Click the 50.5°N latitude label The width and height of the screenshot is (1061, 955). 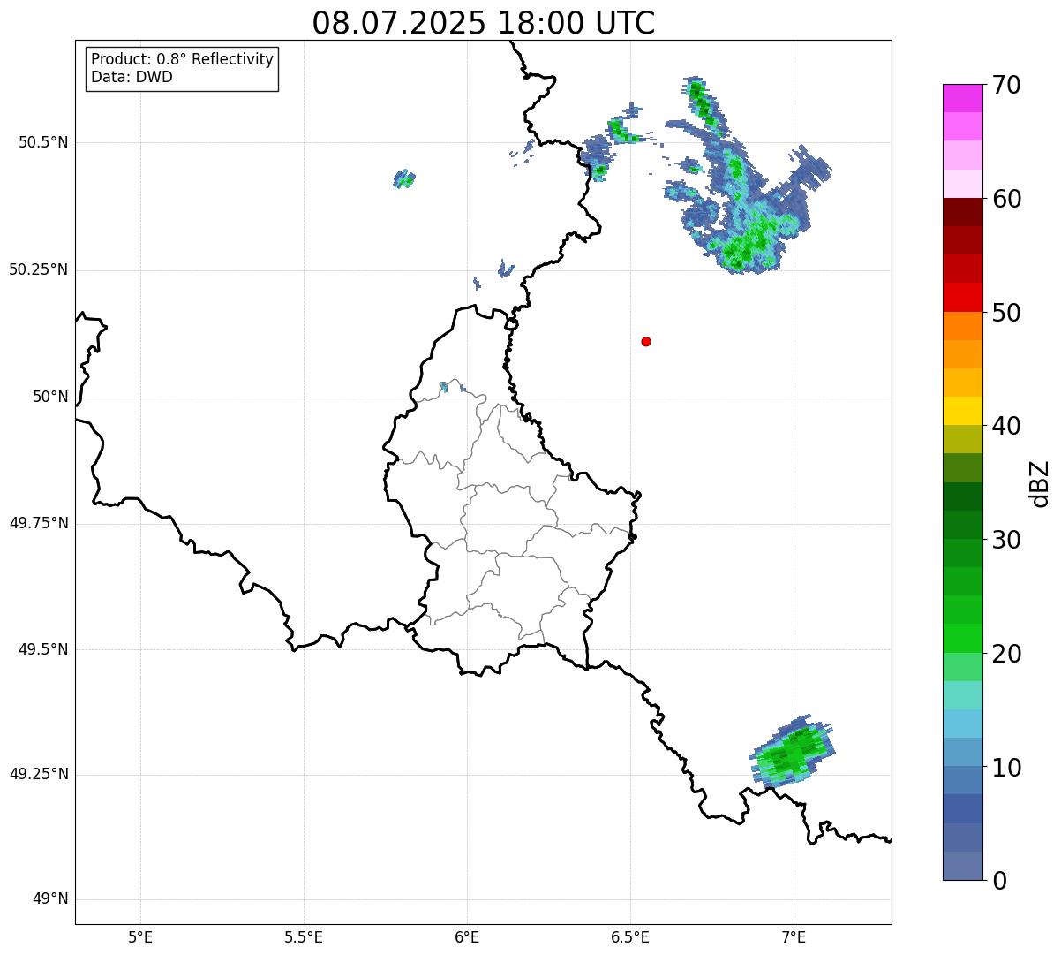coord(43,142)
